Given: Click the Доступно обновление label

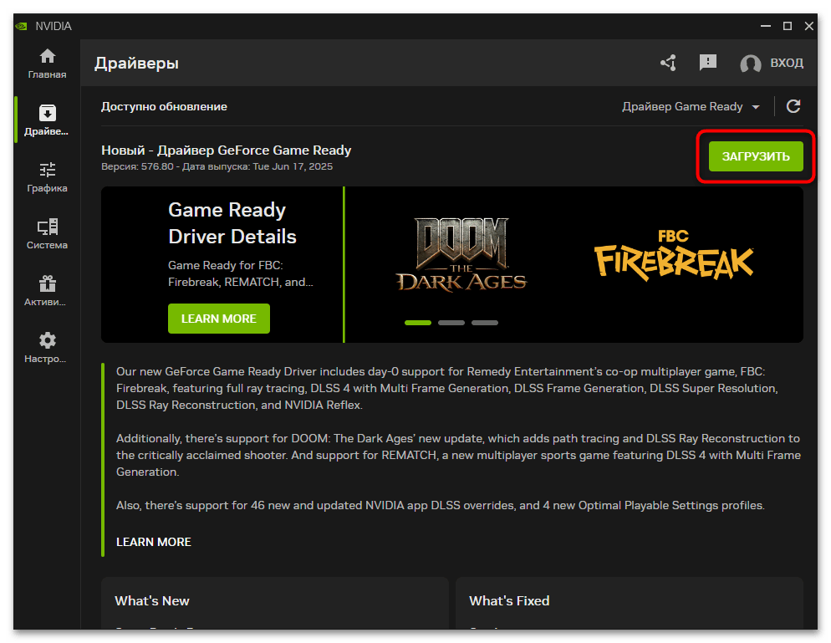Looking at the screenshot, I should click(165, 106).
